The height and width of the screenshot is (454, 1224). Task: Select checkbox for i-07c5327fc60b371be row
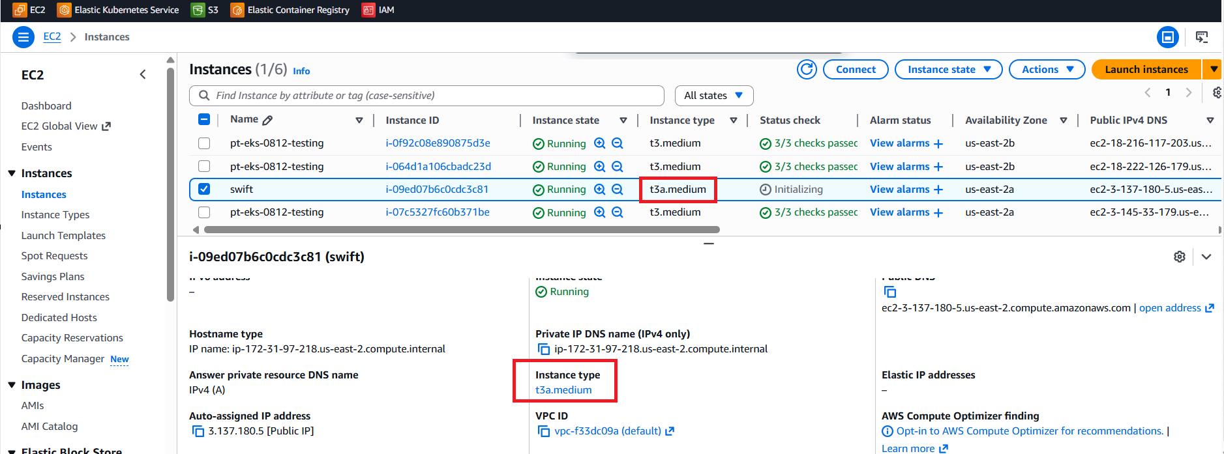(x=204, y=212)
